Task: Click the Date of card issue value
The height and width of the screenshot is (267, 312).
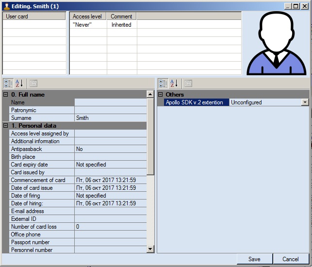Action: coord(111,188)
